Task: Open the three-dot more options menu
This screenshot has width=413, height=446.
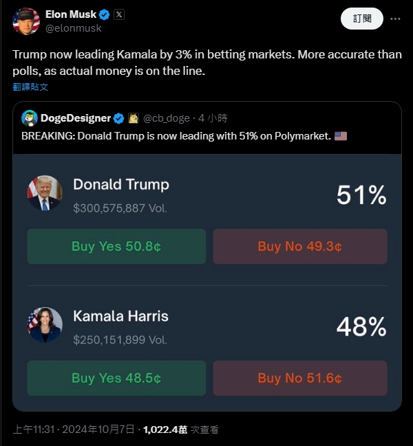Action: pyautogui.click(x=395, y=19)
